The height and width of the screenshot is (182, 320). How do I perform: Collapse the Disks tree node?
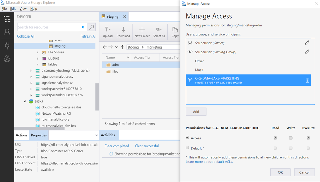(x=25, y=101)
